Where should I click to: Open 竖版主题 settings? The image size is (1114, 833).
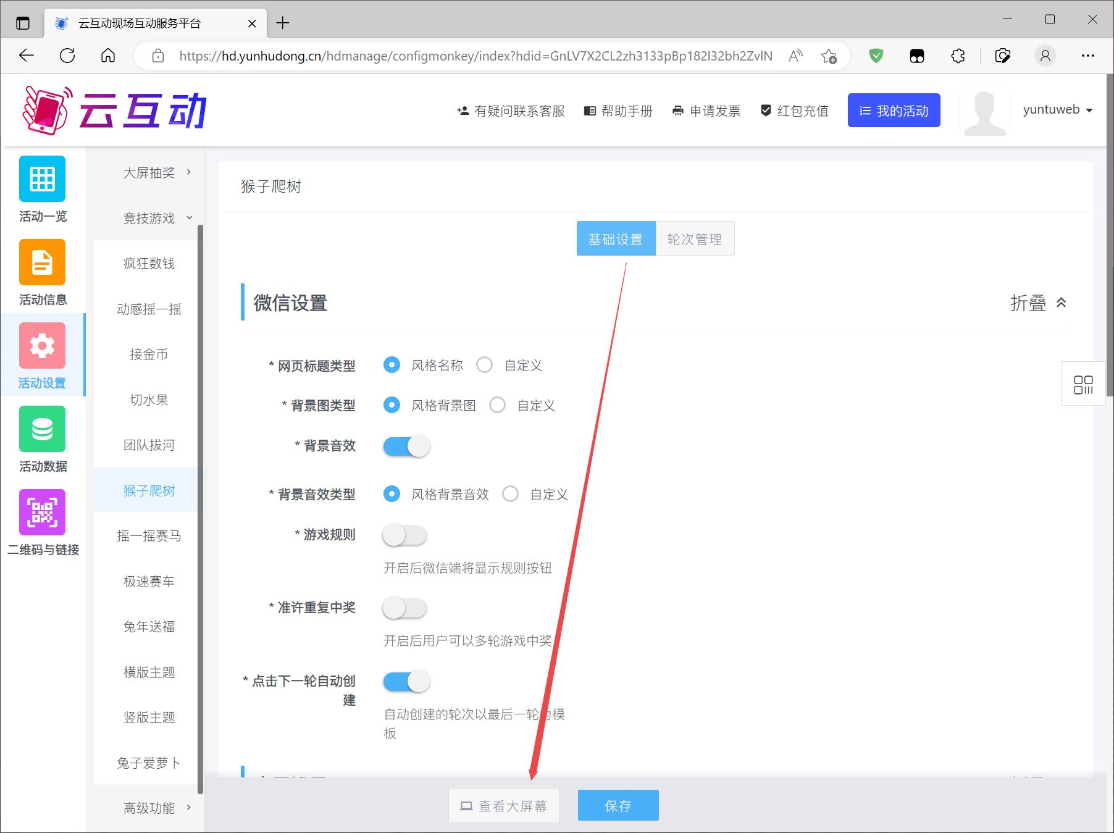point(149,718)
